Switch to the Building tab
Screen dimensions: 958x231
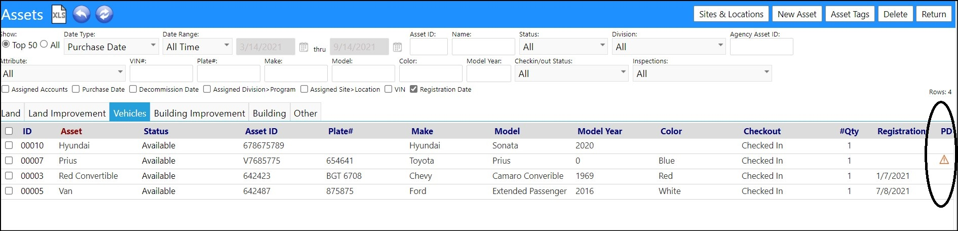pos(269,113)
